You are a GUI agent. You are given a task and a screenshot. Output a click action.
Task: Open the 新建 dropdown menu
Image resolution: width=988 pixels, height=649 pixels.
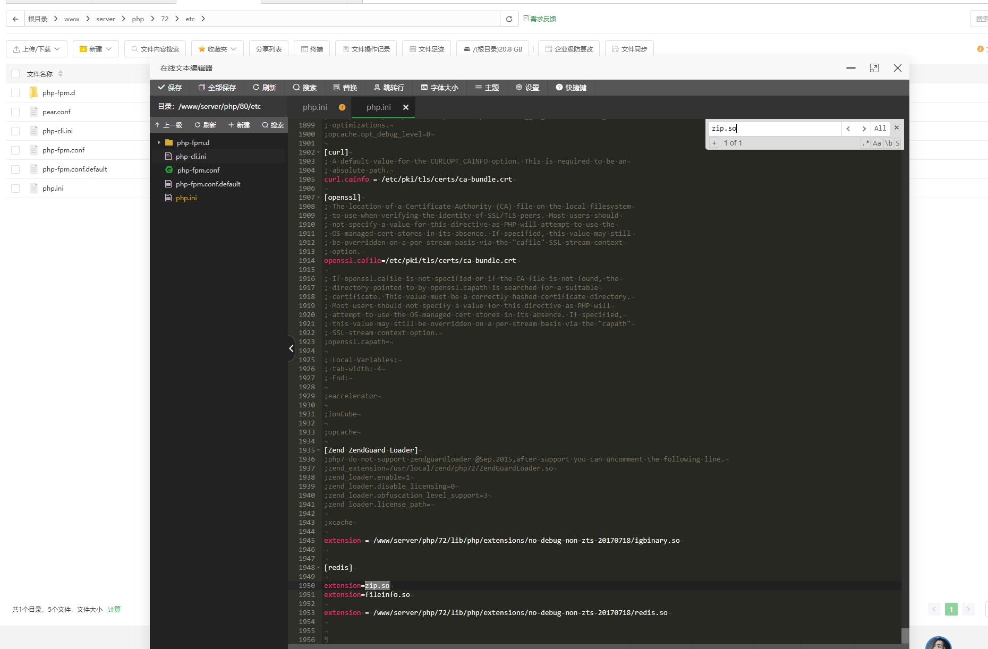pos(96,48)
